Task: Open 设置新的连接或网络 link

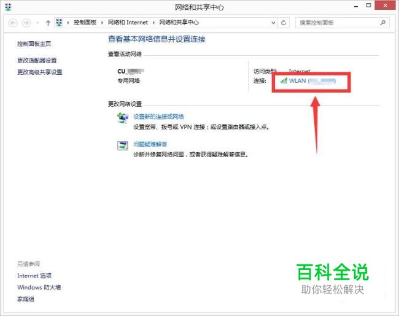Action: coord(158,117)
